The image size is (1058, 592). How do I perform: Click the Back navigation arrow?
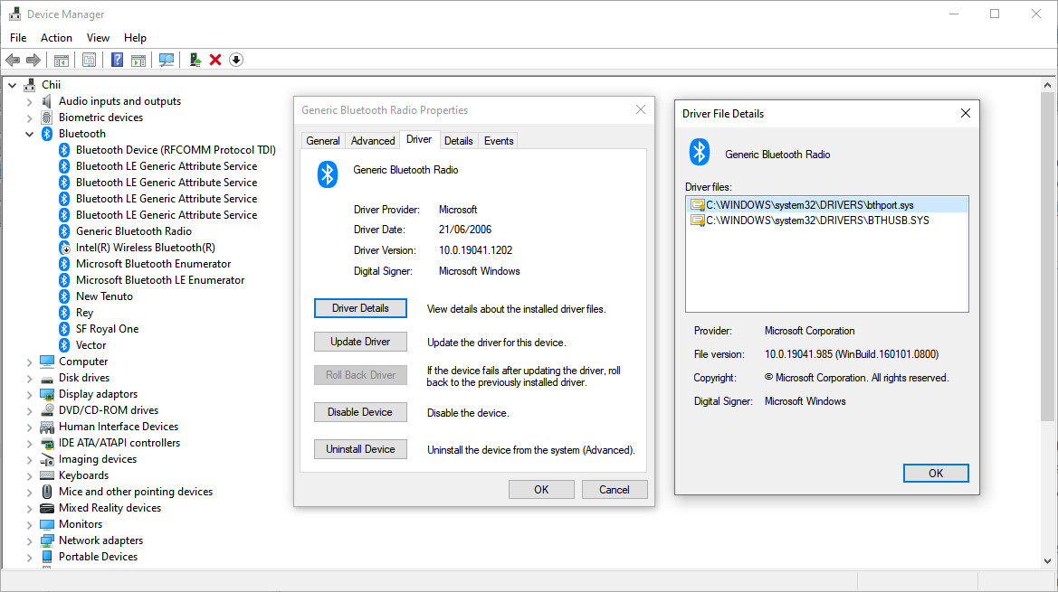(x=13, y=60)
